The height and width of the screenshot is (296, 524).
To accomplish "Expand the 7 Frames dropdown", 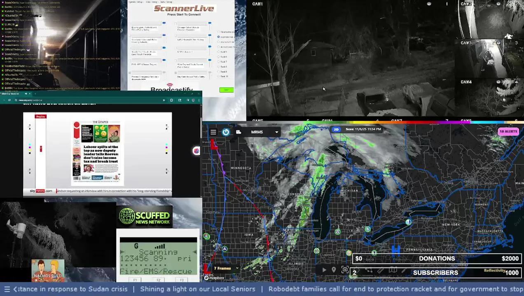I will (x=225, y=268).
